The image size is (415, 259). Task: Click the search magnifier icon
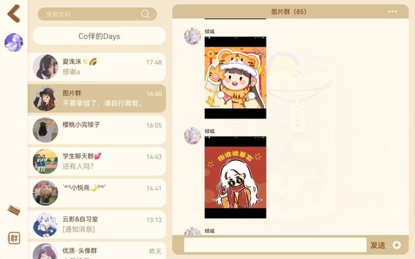(145, 14)
